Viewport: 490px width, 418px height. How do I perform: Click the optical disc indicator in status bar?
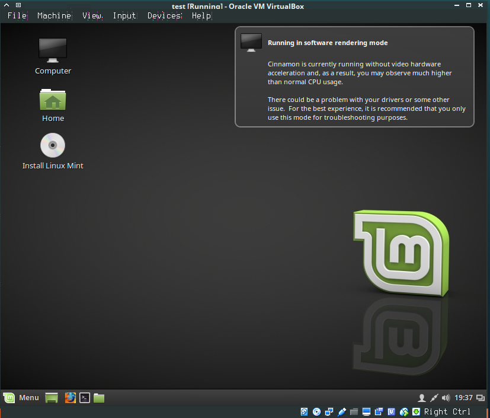[x=316, y=411]
